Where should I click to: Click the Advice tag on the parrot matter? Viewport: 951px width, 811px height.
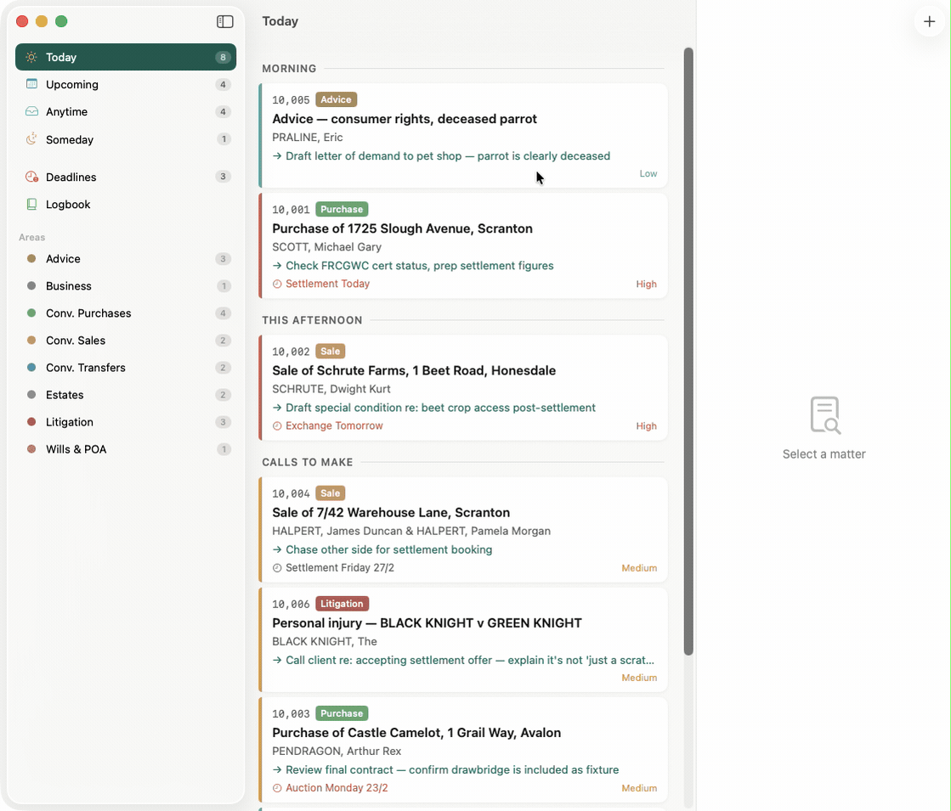336,99
